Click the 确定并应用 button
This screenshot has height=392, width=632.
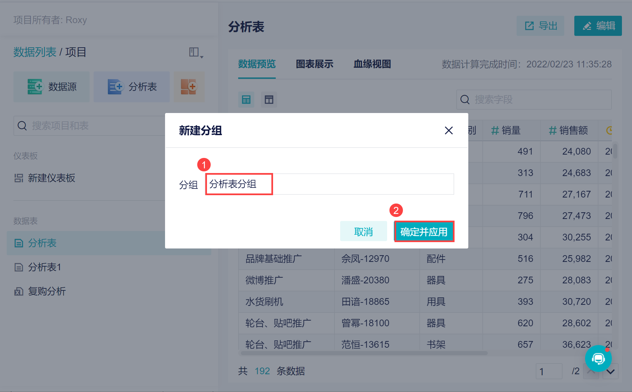424,231
